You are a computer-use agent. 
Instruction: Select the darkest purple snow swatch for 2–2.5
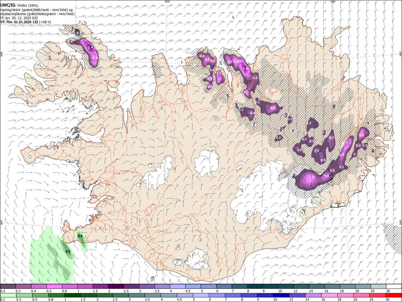tap(116, 286)
